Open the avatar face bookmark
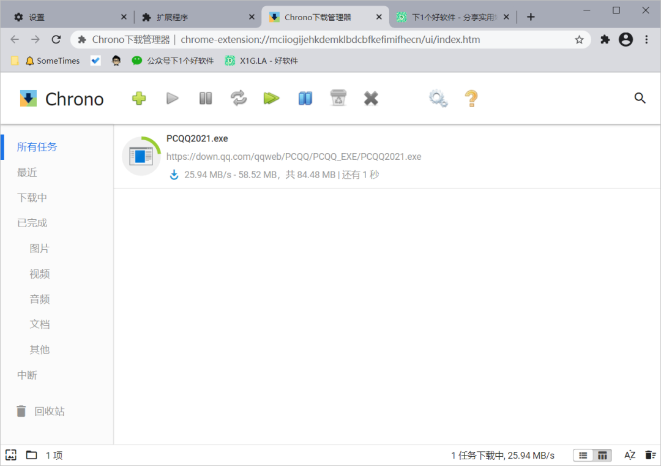 tap(116, 61)
